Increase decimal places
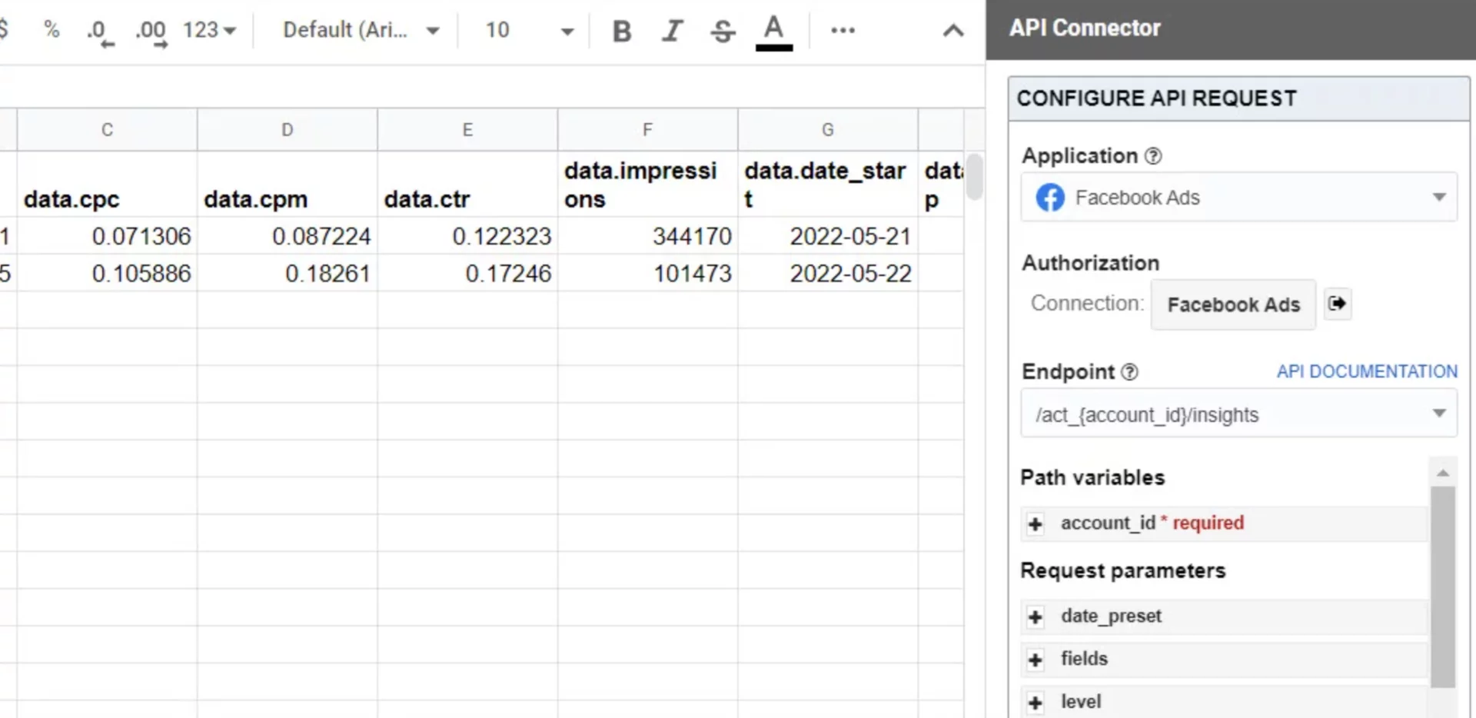1476x718 pixels. click(x=151, y=32)
